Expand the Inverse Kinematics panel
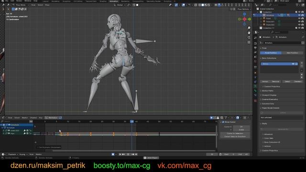Screen dimensions: 306x172 click(x=270, y=99)
